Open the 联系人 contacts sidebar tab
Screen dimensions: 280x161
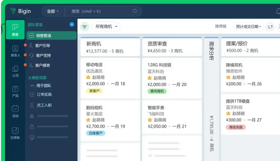tap(15, 51)
